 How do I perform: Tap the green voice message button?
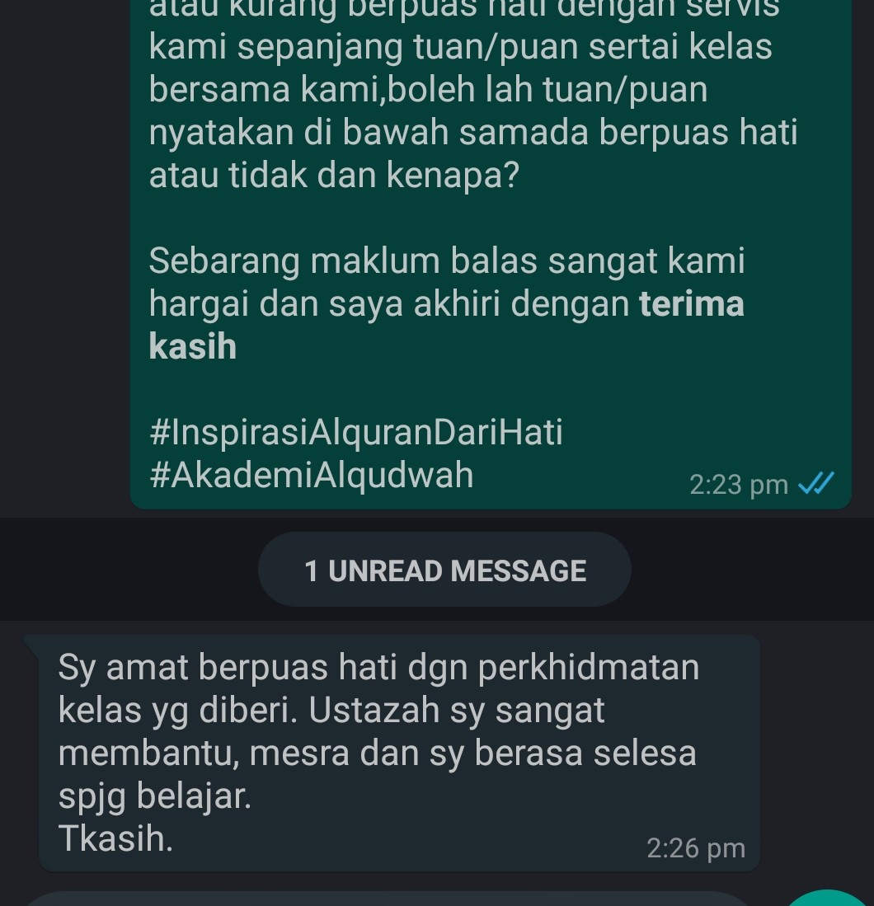point(828,898)
